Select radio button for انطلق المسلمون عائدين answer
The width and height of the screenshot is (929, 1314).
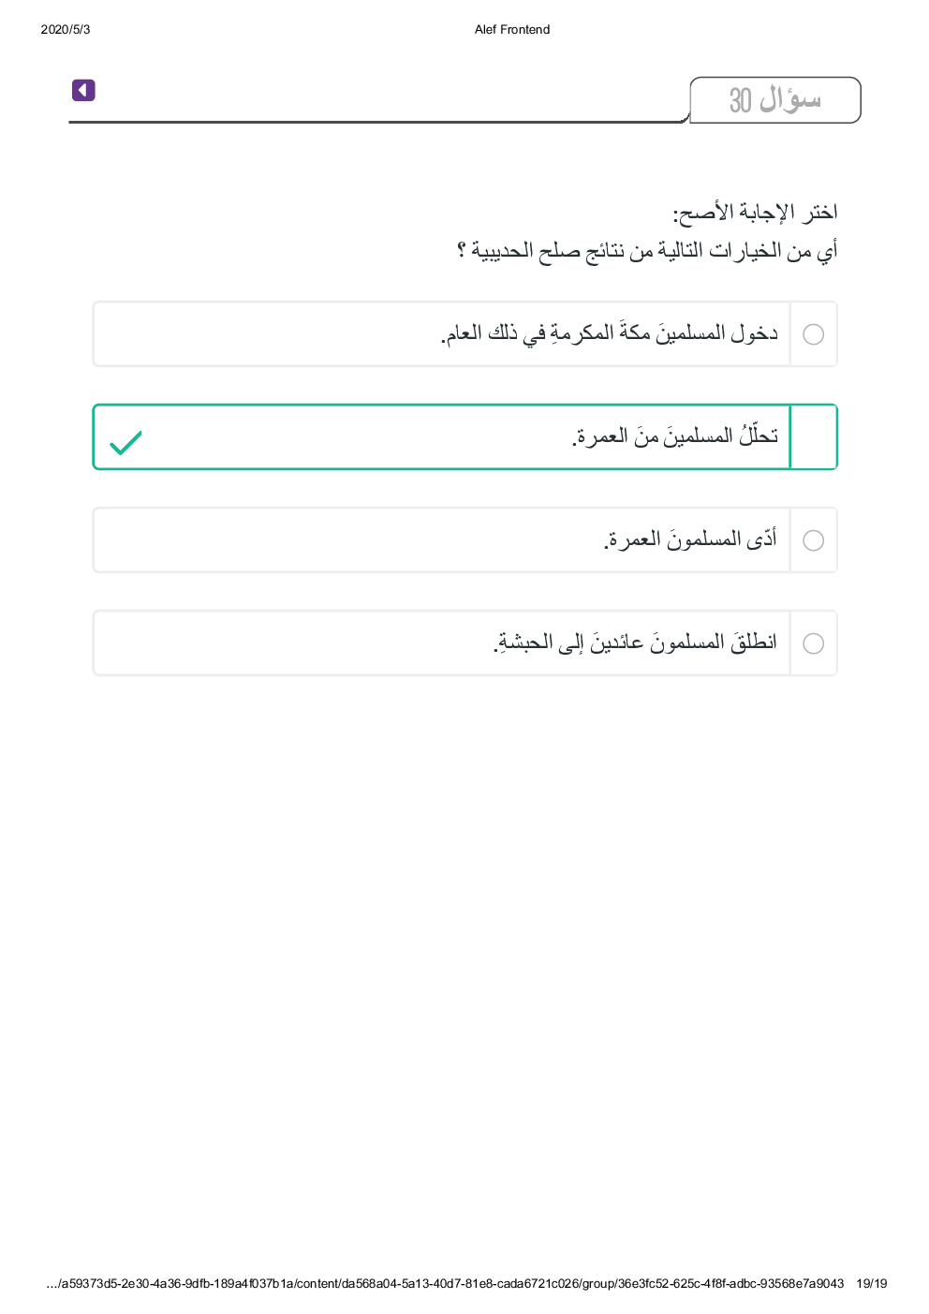(x=814, y=643)
